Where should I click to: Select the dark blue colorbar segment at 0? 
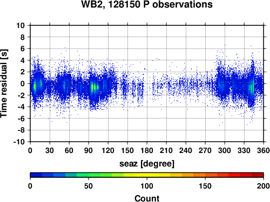[36, 175]
